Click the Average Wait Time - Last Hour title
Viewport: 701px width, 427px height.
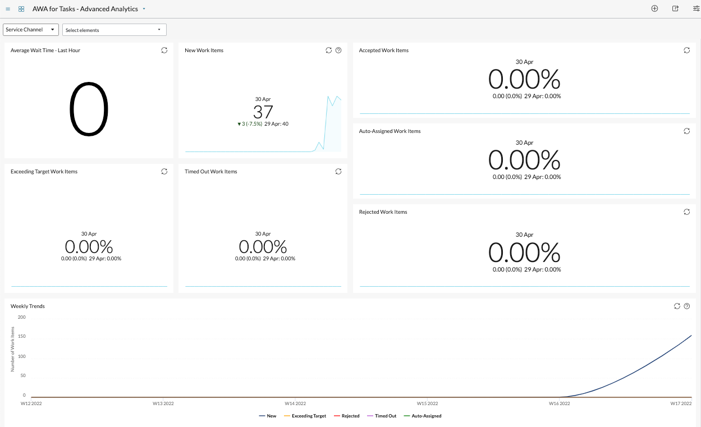click(x=45, y=50)
